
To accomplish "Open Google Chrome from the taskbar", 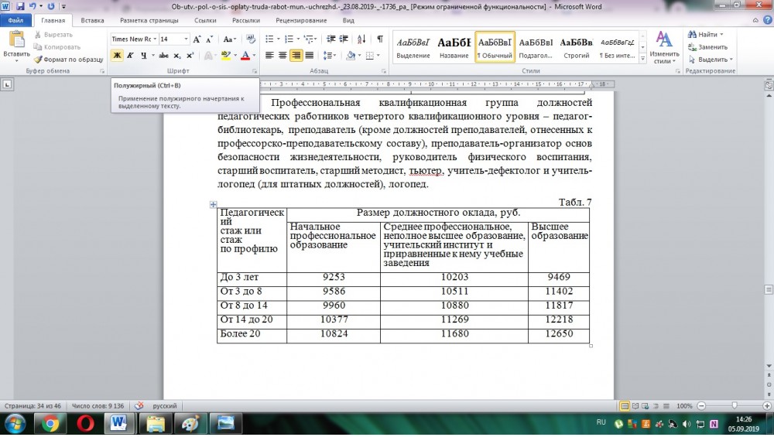I will [50, 423].
